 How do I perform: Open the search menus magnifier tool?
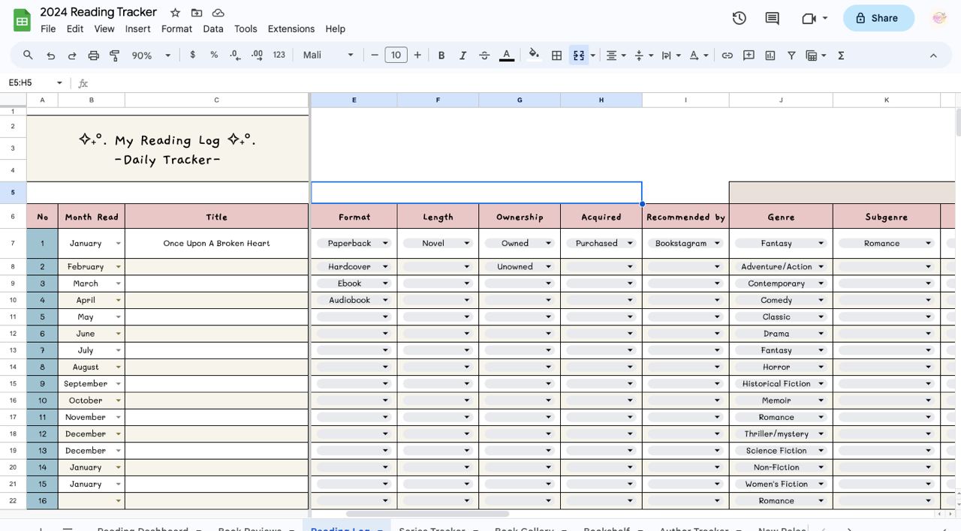pos(28,55)
